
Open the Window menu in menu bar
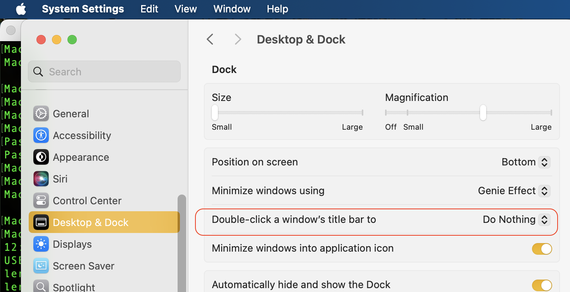(x=232, y=9)
